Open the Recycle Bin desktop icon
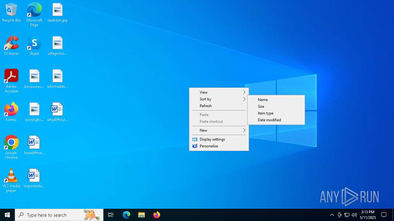Viewport: 394px width, 221px height. pos(11,13)
